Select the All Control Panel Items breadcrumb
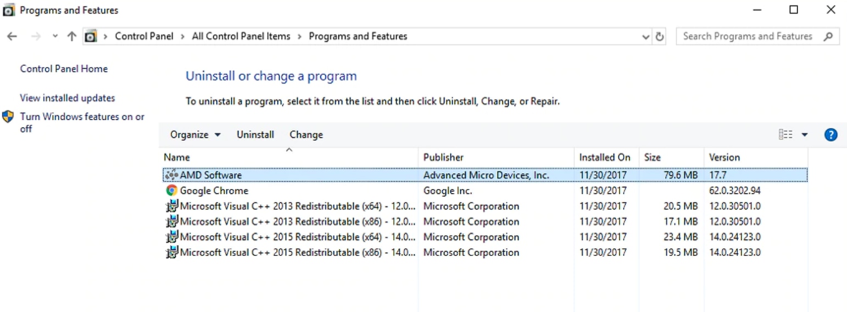 coord(241,36)
